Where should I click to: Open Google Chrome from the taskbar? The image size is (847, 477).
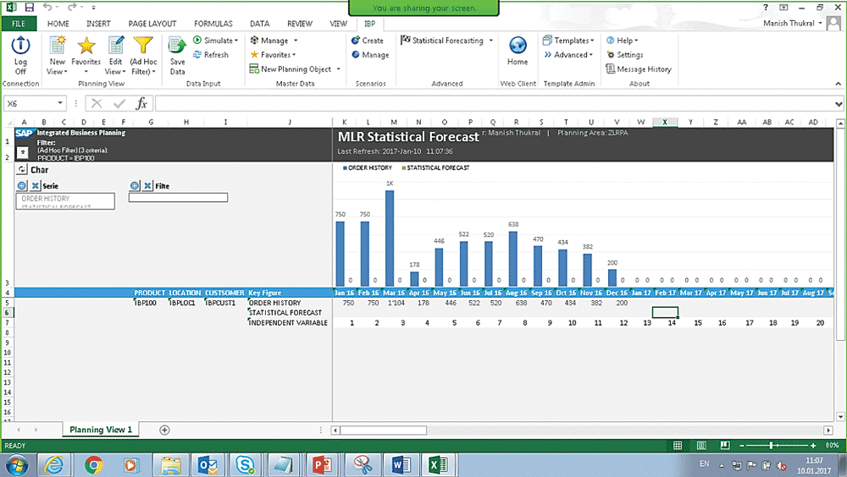tap(93, 464)
